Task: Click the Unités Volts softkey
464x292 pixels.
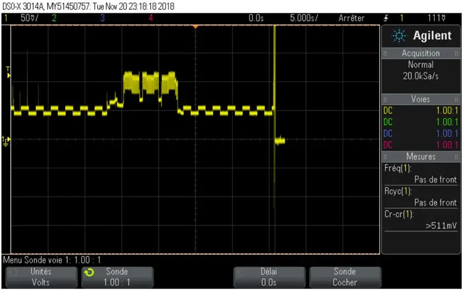Action: [41, 277]
